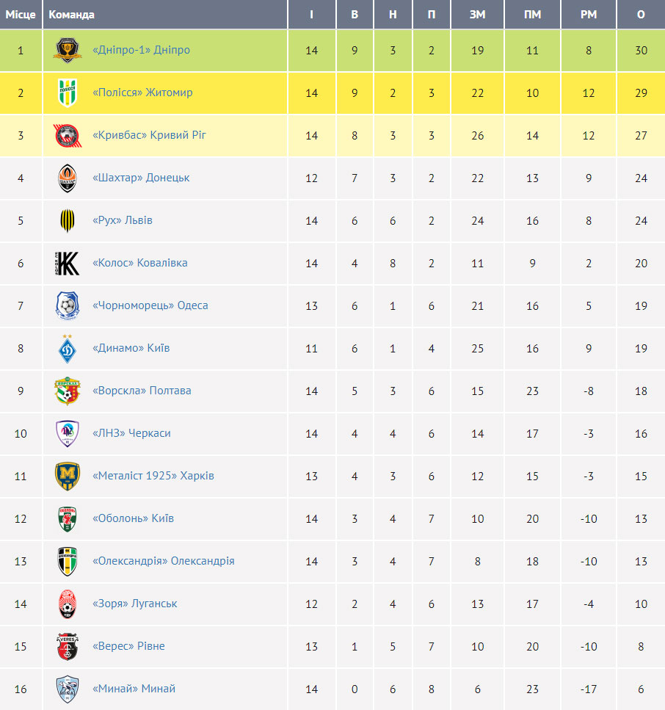Click the Shakhtar Donetsk emblem
This screenshot has height=710, width=665.
click(x=68, y=178)
